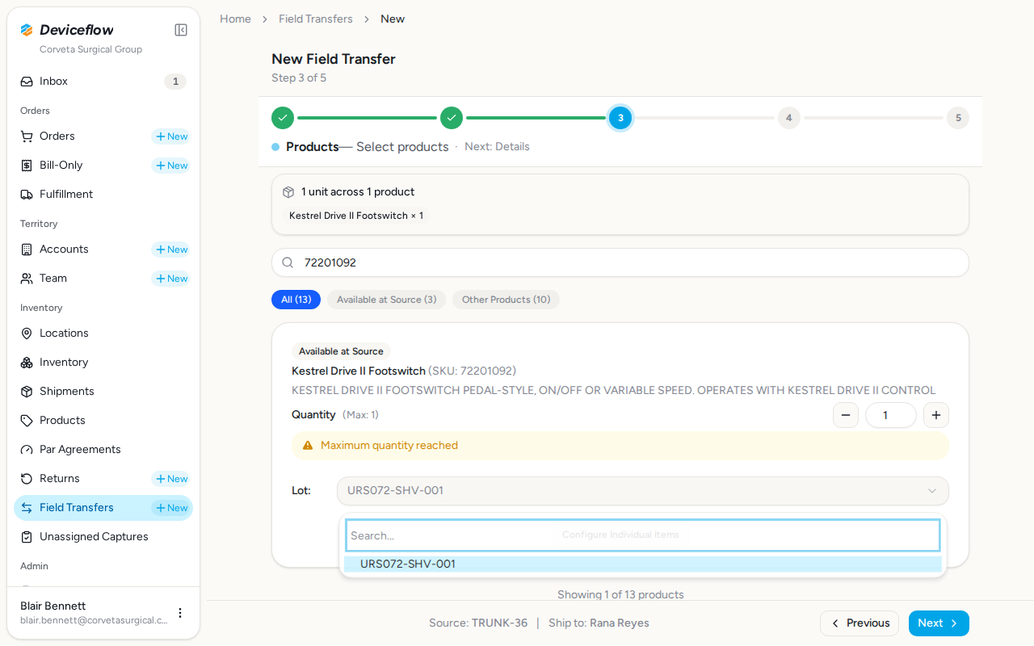1034x646 pixels.
Task: Click New button next to Field Transfers
Action: pyautogui.click(x=171, y=508)
